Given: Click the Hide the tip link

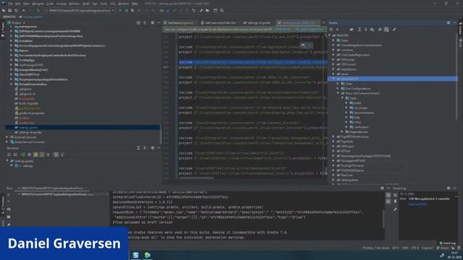Looking at the screenshot, I should [x=283, y=30].
